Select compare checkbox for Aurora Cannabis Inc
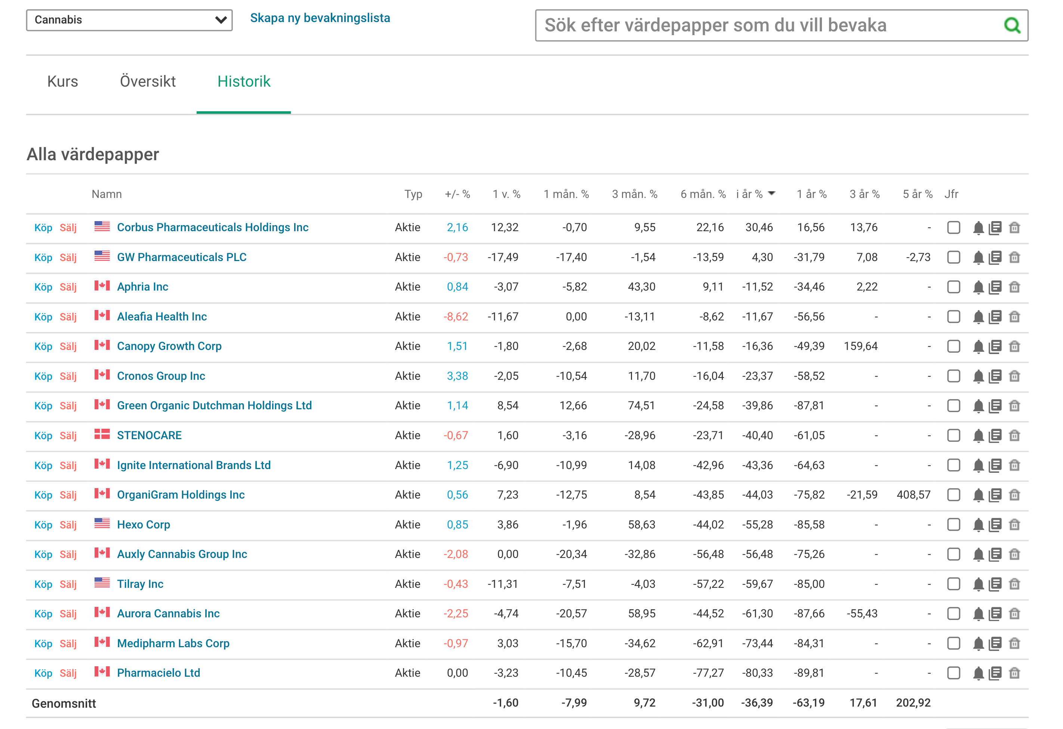Image resolution: width=1063 pixels, height=729 pixels. tap(954, 613)
